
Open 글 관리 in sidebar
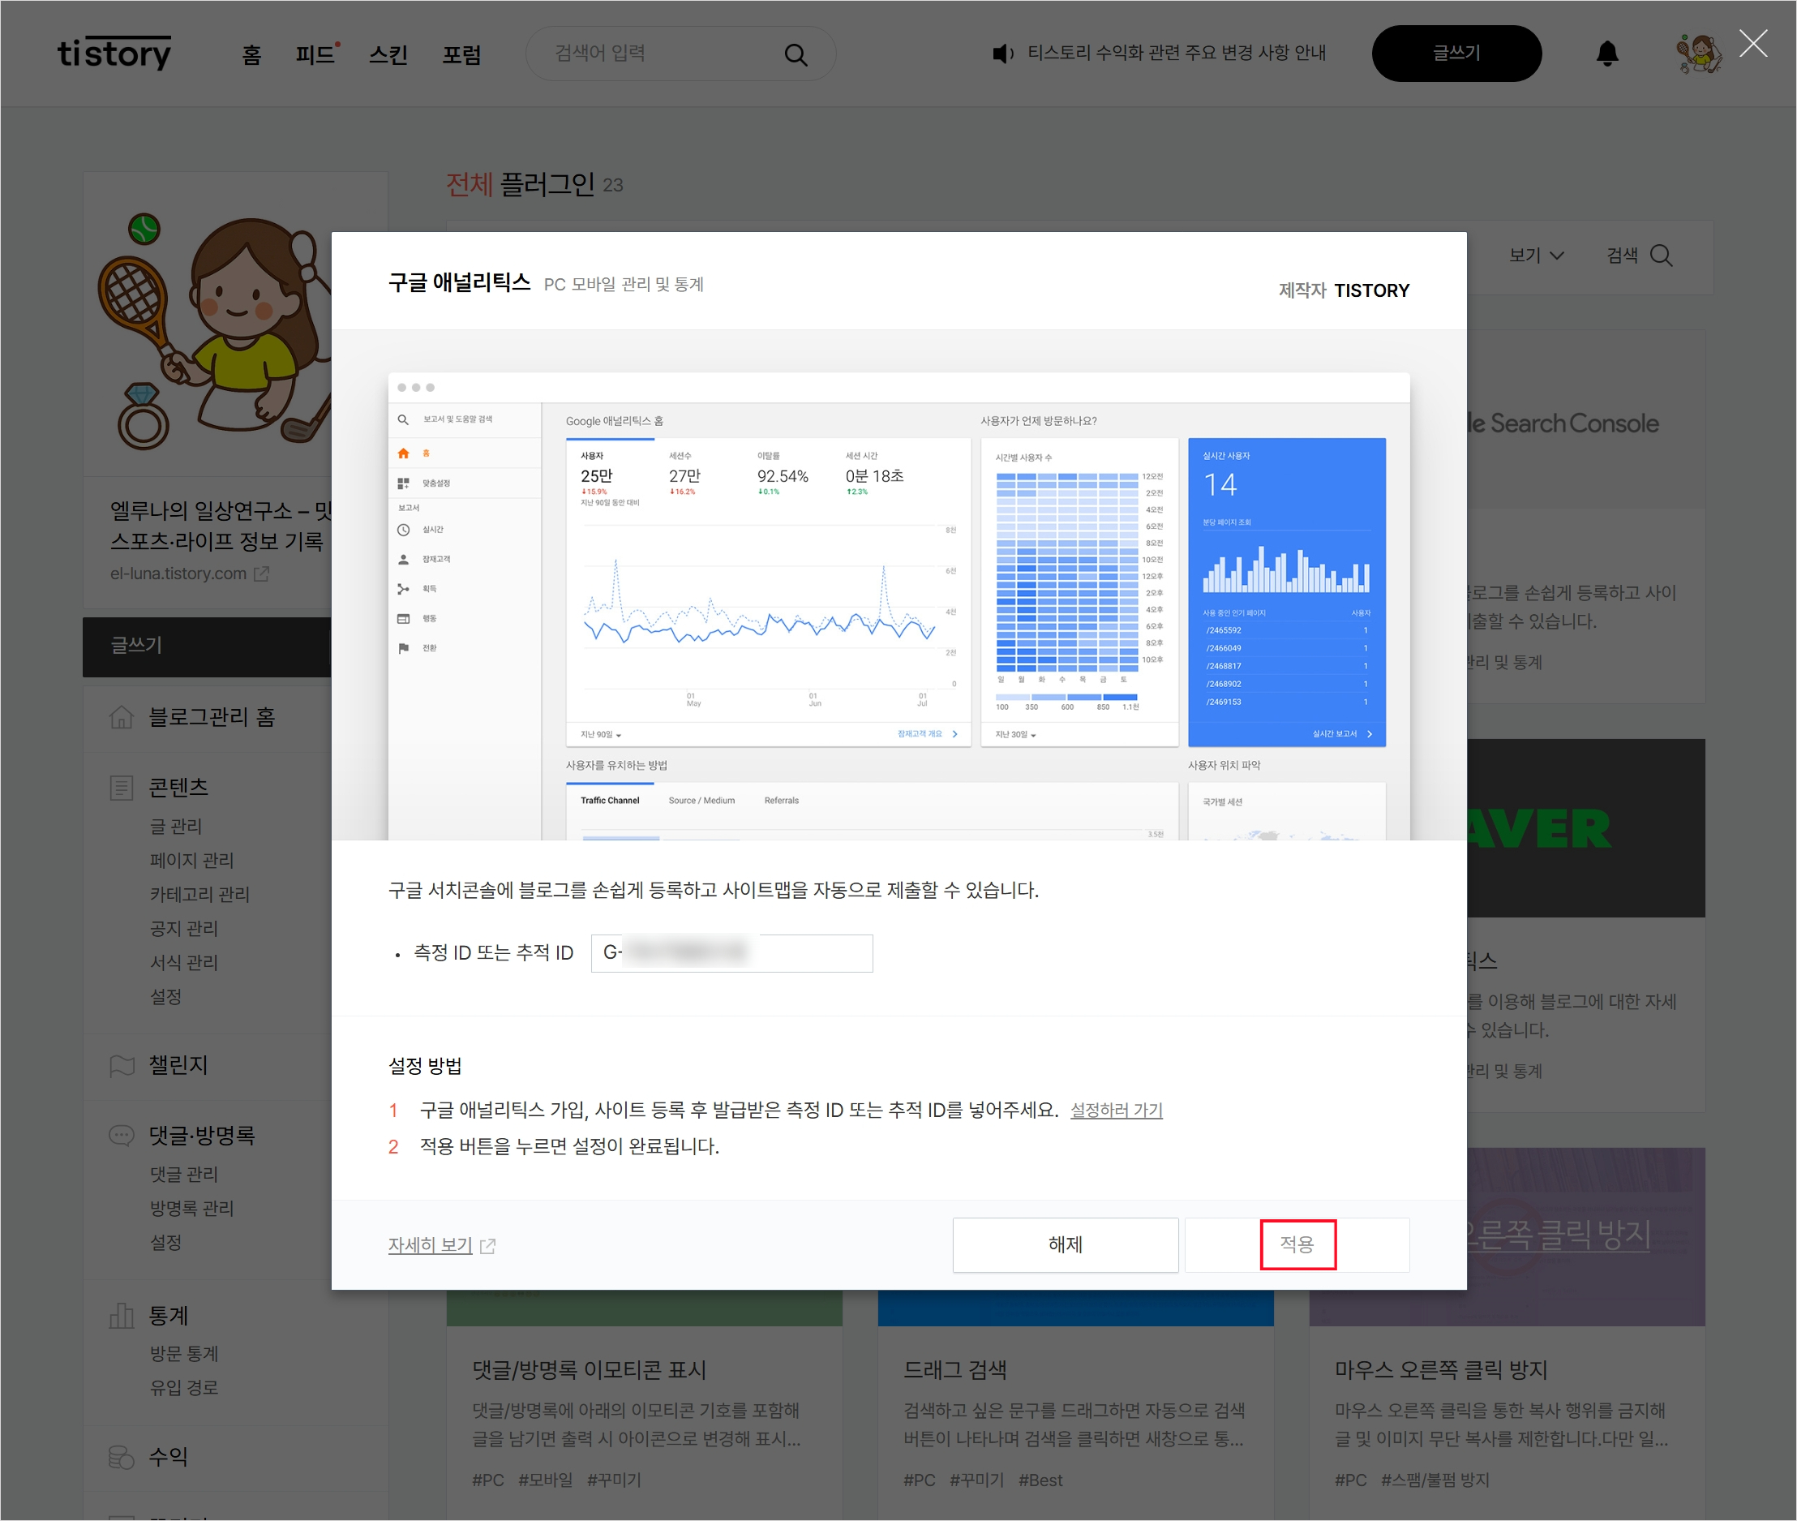coord(176,826)
